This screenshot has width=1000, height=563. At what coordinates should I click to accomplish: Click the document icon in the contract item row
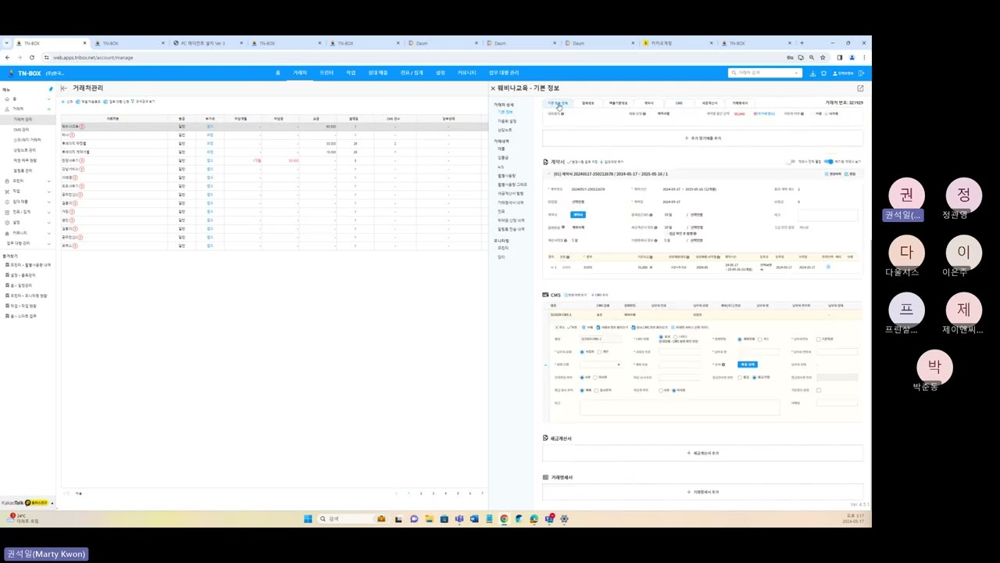tap(828, 267)
